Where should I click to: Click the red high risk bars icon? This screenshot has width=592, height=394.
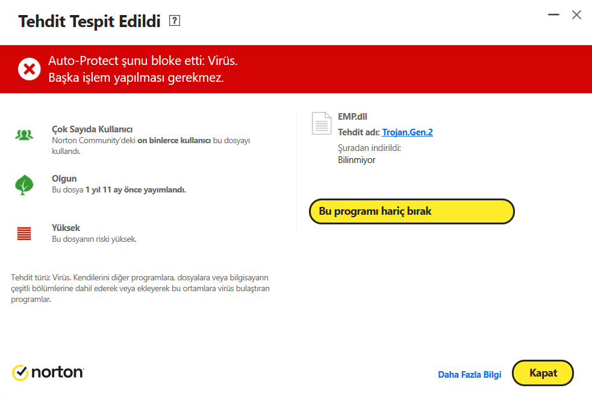point(24,233)
